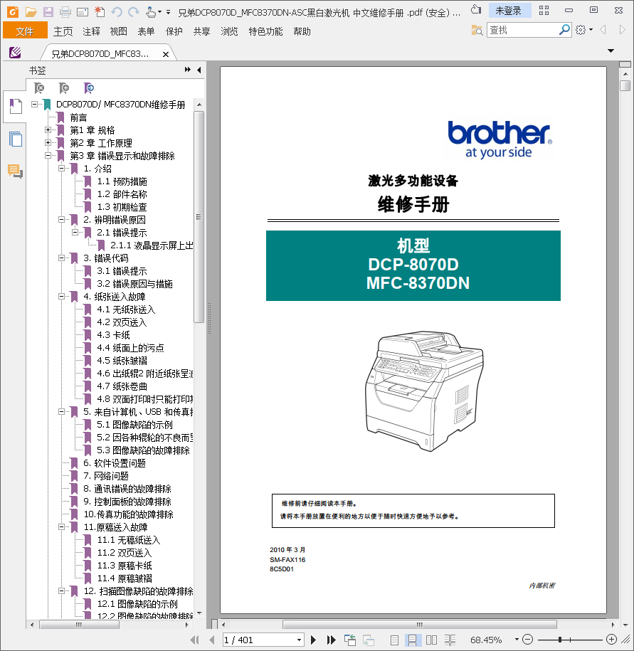
Task: Collapse the DCP8070D/ MFC8370DN维修手册 root node
Action: [x=34, y=104]
